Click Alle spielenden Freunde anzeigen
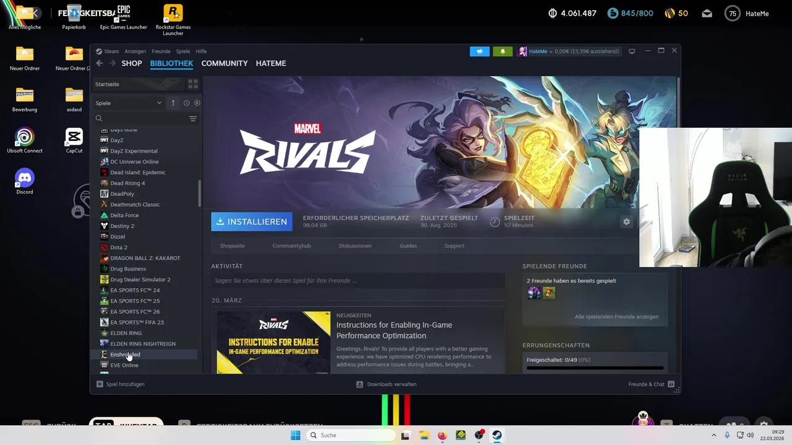This screenshot has height=445, width=792. [616, 316]
